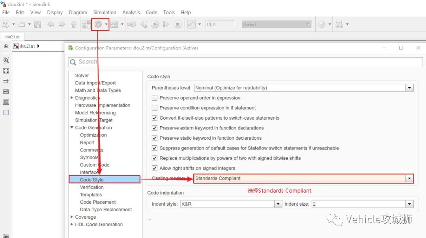Image resolution: width=426 pixels, height=238 pixels.
Task: Click the Up to Parent arrow
Action: pyautogui.click(x=74, y=24)
